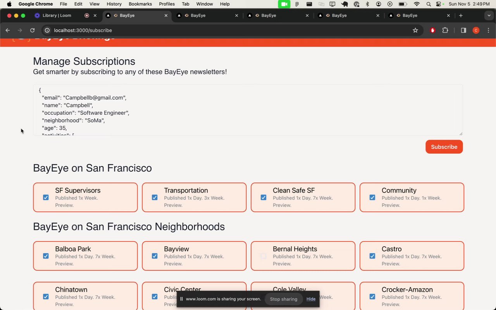This screenshot has width=496, height=310.
Task: Open Preview link under Transportation
Action: click(x=173, y=205)
